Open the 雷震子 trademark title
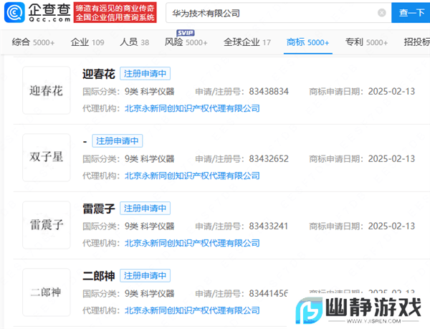Image resolution: width=430 pixels, height=329 pixels. pos(99,209)
